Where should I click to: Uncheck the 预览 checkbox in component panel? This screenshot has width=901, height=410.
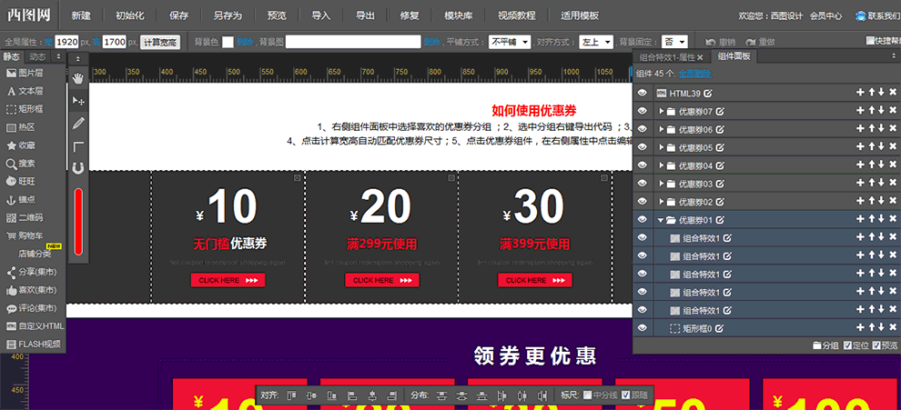click(x=876, y=345)
